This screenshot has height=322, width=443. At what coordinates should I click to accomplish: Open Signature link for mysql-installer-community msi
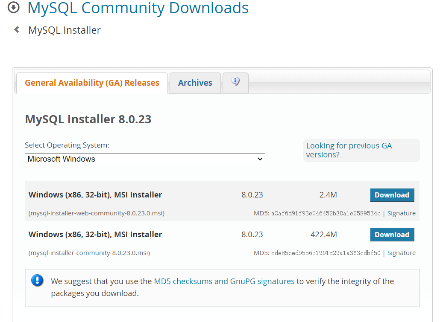[x=401, y=253]
